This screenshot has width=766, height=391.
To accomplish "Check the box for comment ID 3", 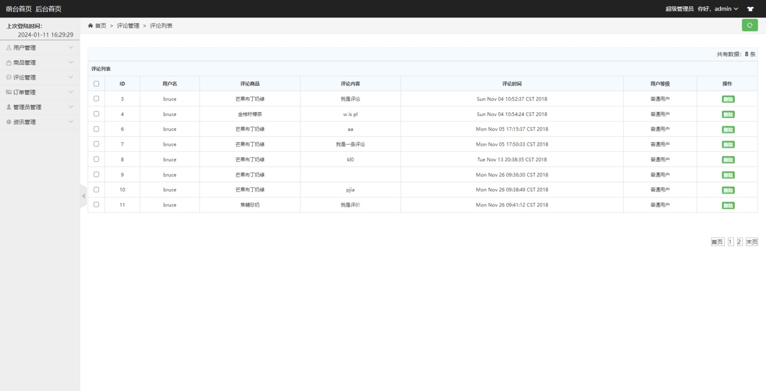I will 96,99.
